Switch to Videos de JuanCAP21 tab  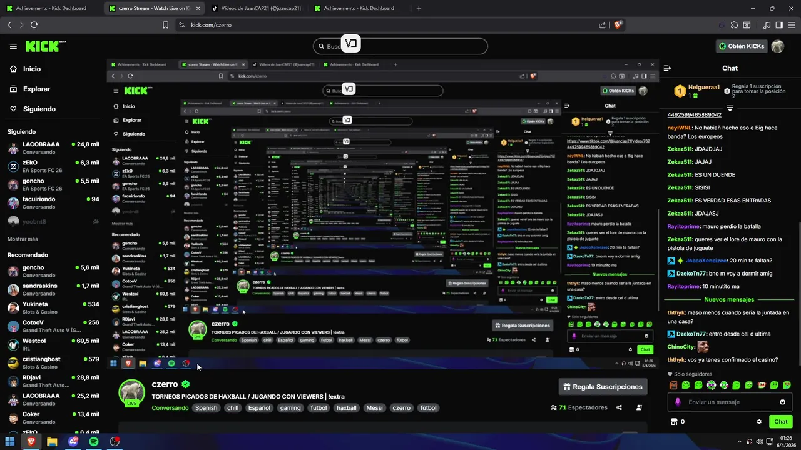point(257,8)
